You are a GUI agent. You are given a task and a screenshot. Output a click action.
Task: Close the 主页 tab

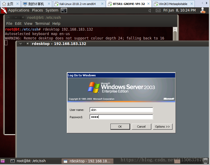tap(17, 4)
